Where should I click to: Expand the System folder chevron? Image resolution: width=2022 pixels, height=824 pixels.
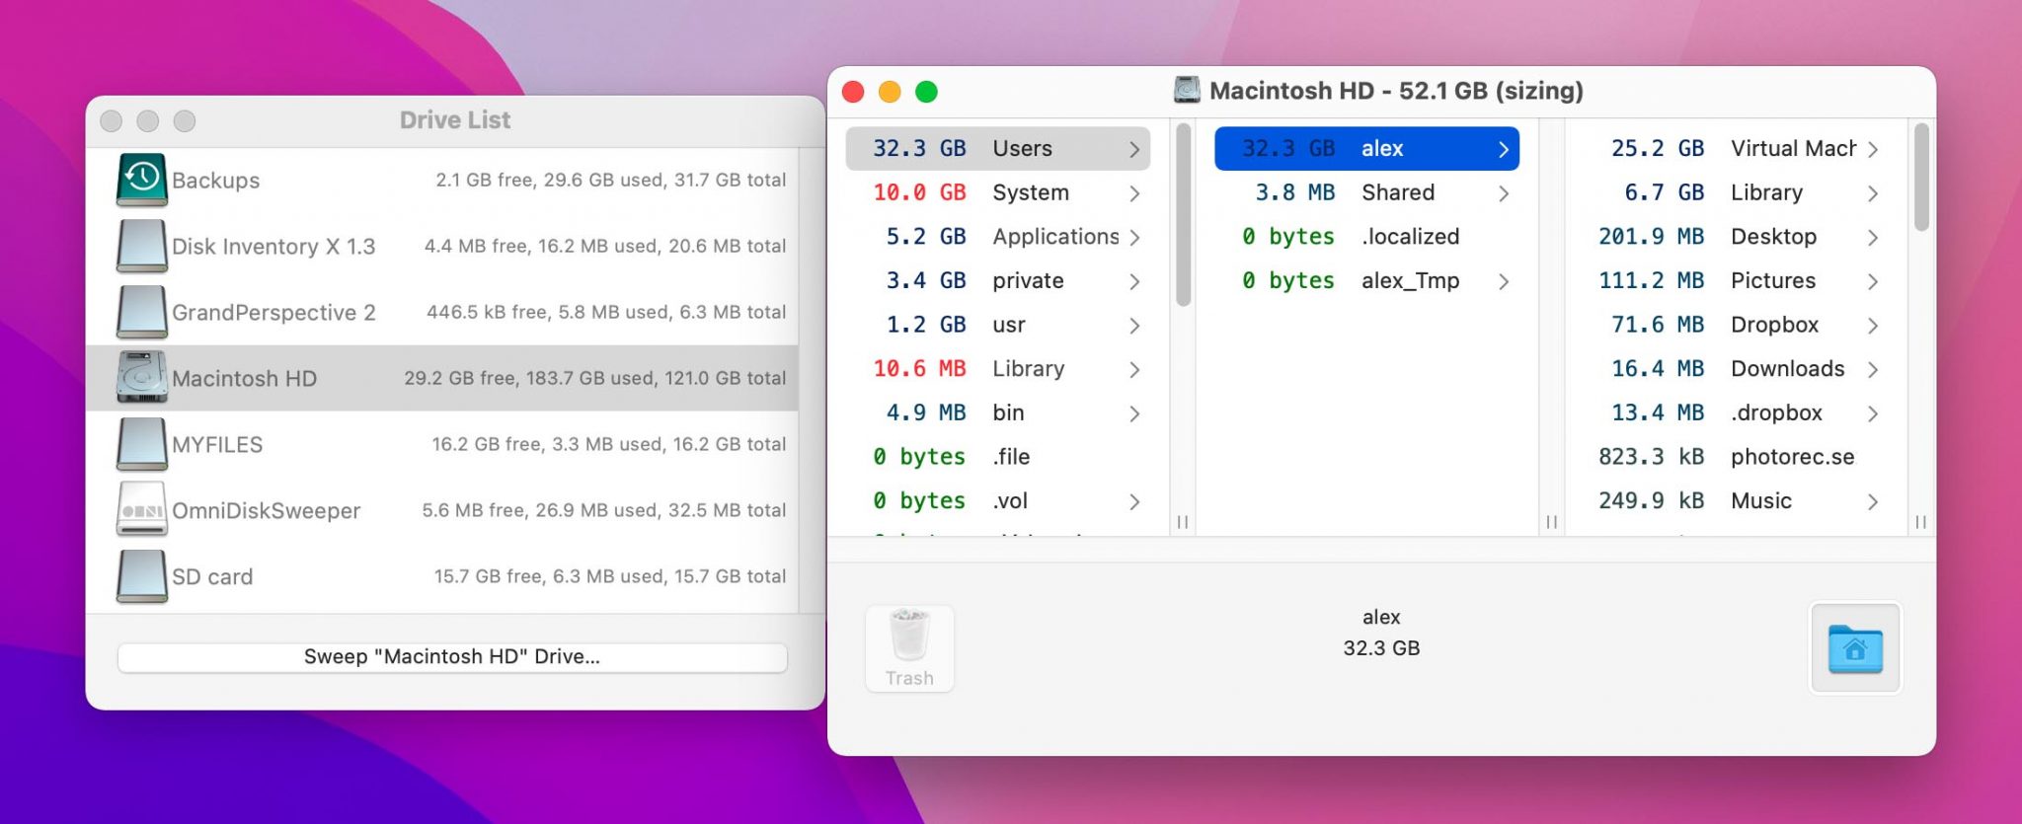tap(1134, 193)
